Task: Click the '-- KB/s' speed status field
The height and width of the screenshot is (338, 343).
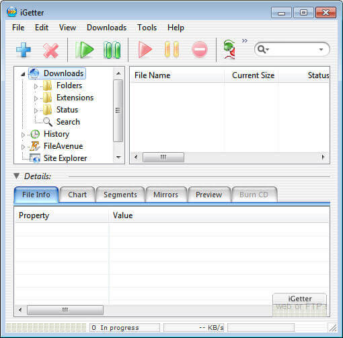Action: [194, 328]
